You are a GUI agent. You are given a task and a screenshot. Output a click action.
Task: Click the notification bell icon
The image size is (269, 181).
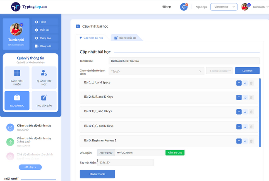[184, 7]
